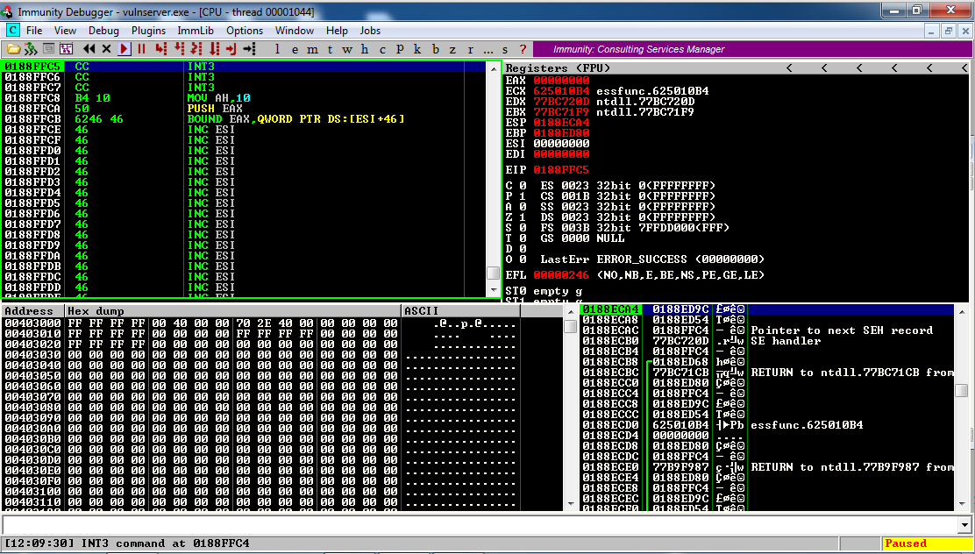Open the Debug menu
Image resolution: width=975 pixels, height=554 pixels.
click(x=103, y=31)
